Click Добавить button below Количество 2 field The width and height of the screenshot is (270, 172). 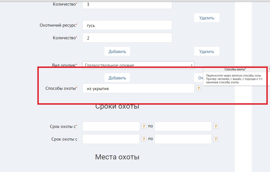click(x=117, y=51)
